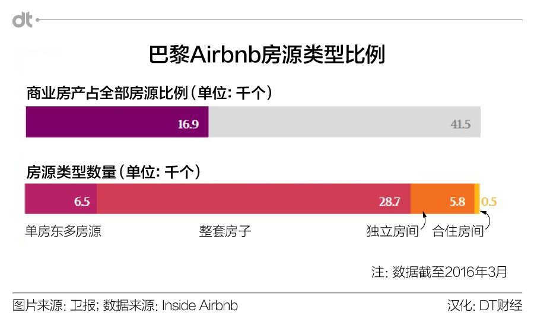Click the 独立房间 label
534x322 pixels.
(x=392, y=231)
